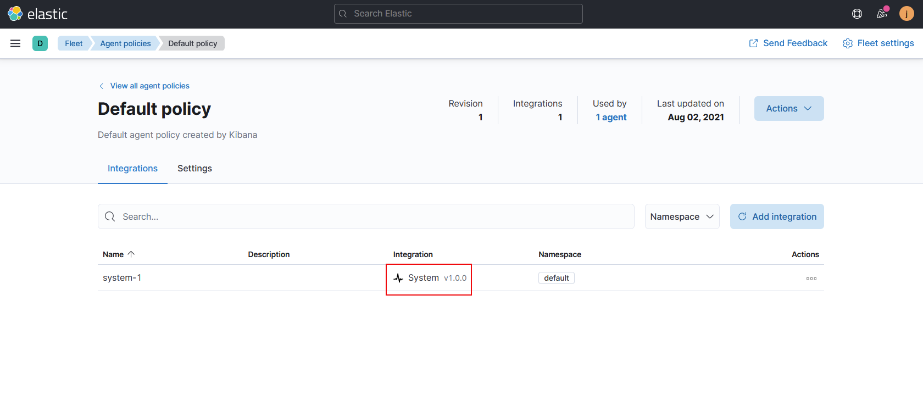Click View all agent policies link
Screen dimensions: 923x412
pos(150,86)
